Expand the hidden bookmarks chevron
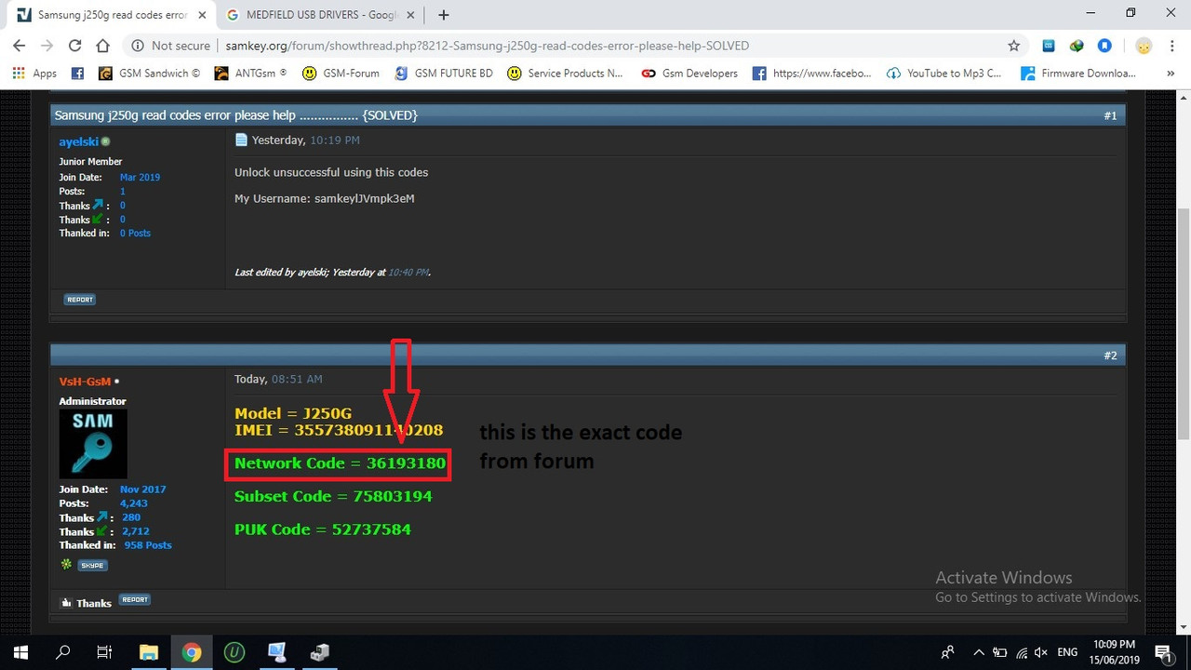This screenshot has width=1191, height=670. 1170,73
